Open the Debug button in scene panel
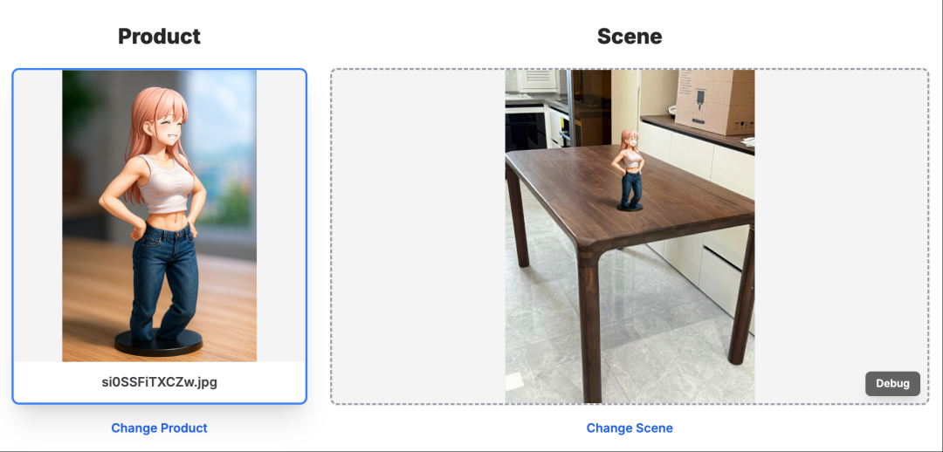The image size is (943, 452). 892,383
